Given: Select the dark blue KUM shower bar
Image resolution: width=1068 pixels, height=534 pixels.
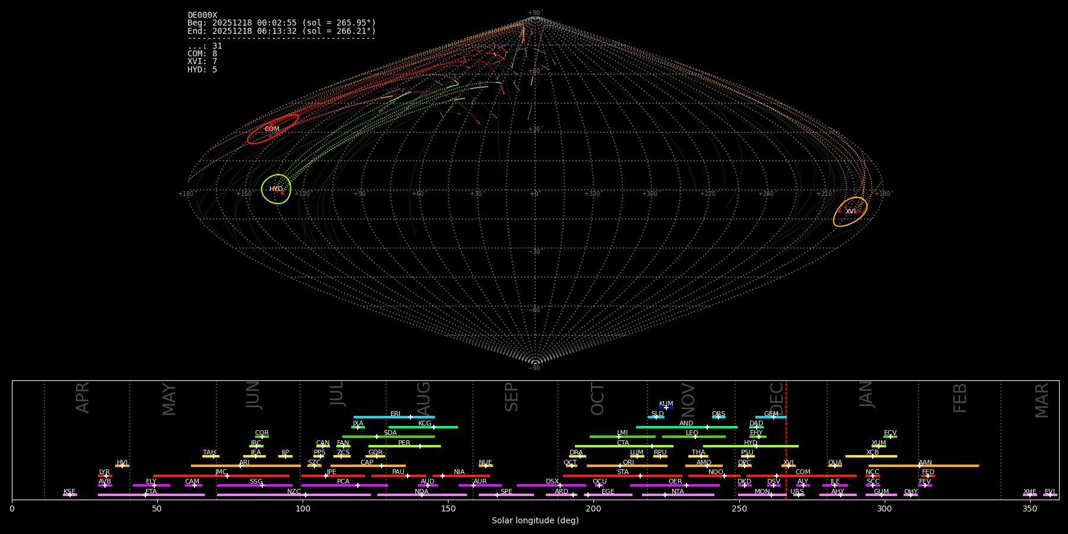Looking at the screenshot, I should coord(666,408).
